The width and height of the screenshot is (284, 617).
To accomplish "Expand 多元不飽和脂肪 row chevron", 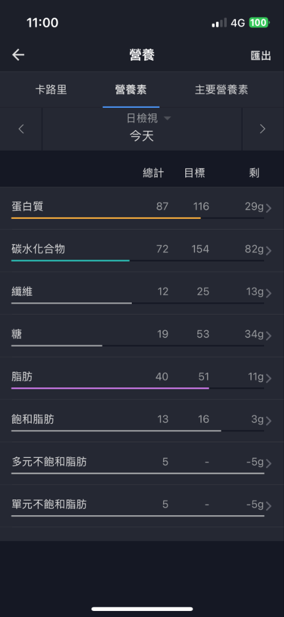I will (x=269, y=463).
